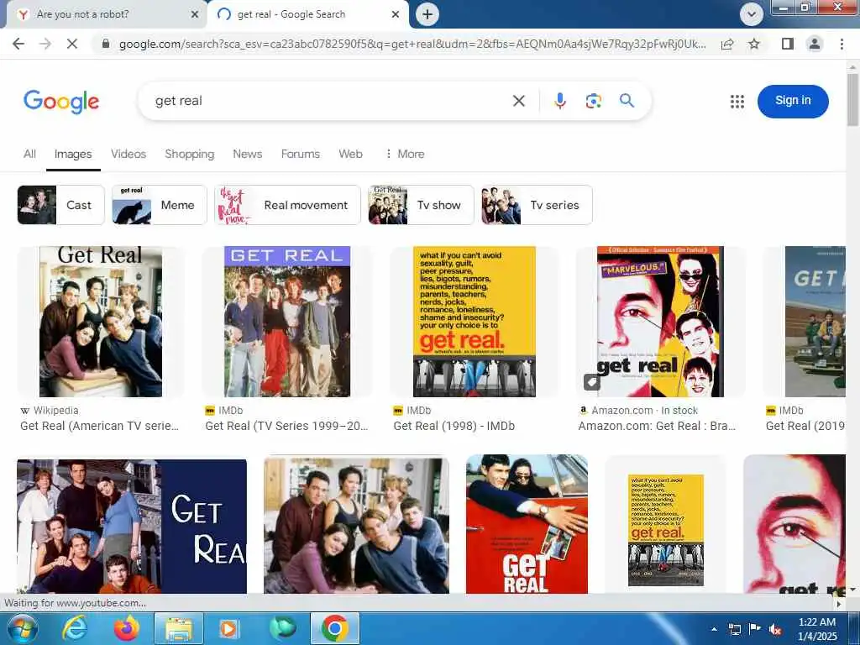Stop loading the page
The height and width of the screenshot is (645, 860).
72,44
